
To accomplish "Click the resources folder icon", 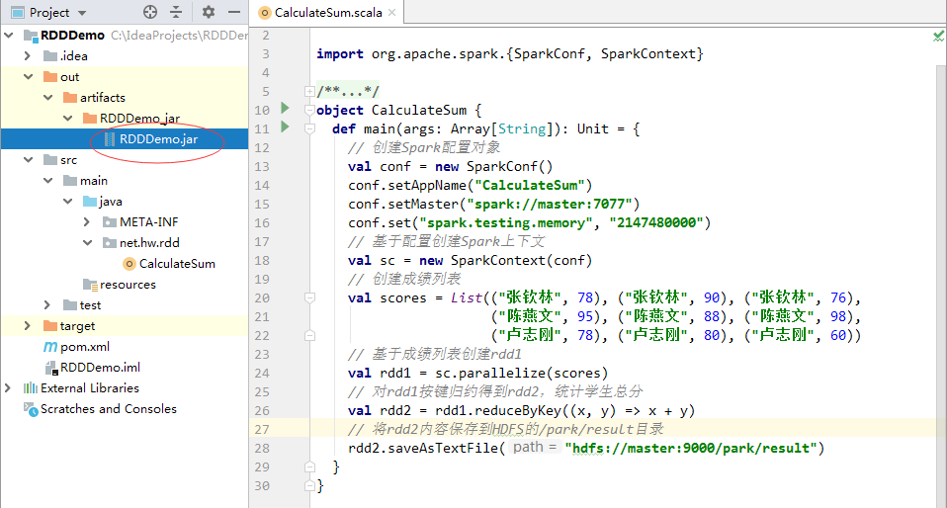I will point(90,284).
